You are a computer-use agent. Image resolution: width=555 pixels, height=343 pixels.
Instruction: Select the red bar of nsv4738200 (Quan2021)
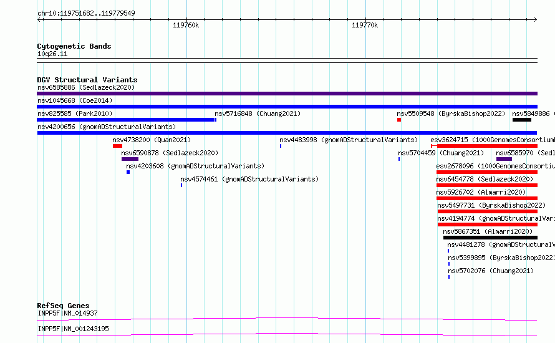tap(117, 146)
